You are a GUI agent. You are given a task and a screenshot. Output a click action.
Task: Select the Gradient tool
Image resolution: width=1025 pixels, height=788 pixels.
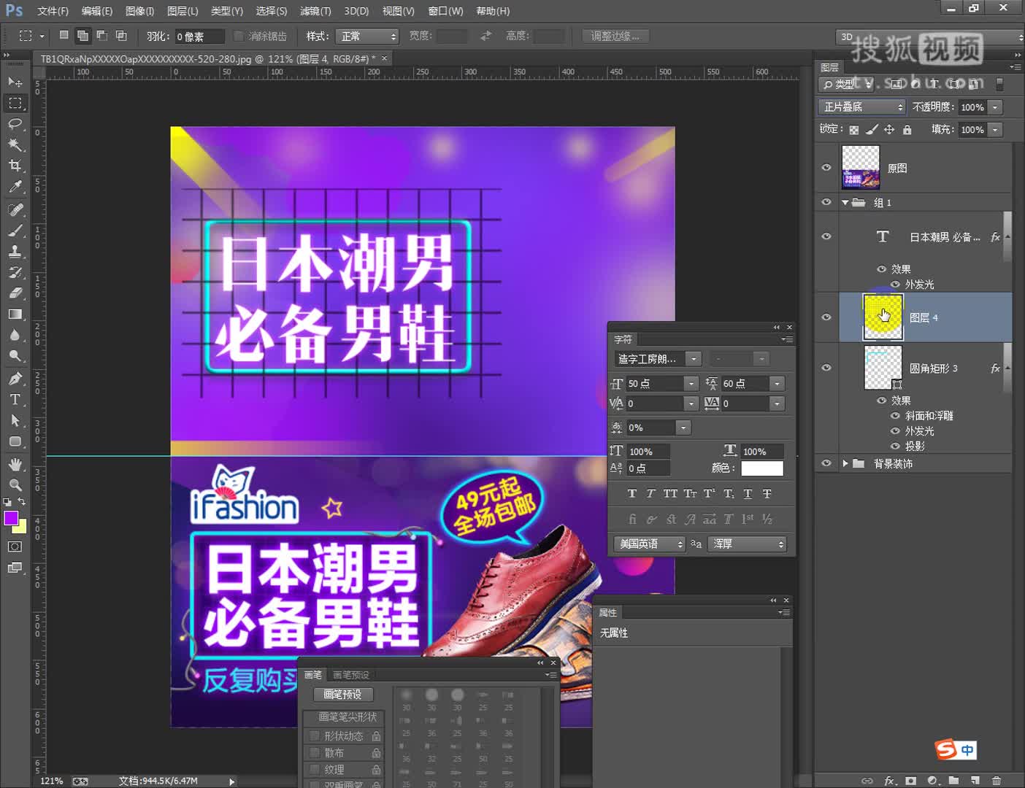point(15,314)
